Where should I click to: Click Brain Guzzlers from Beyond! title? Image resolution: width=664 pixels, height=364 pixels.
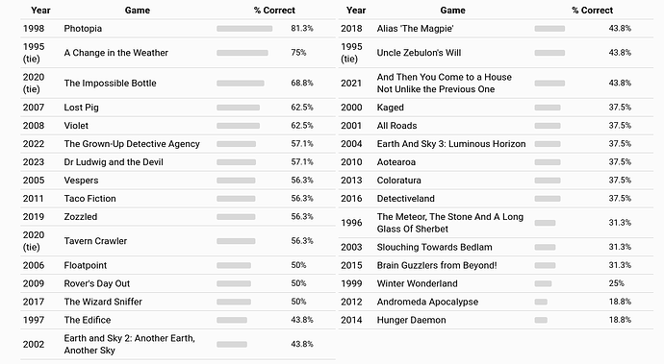(x=437, y=265)
